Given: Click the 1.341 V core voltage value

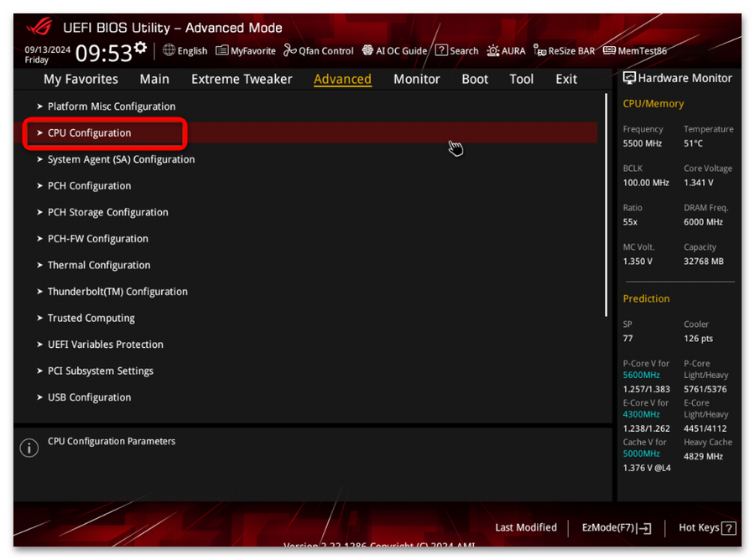Looking at the screenshot, I should coord(699,183).
